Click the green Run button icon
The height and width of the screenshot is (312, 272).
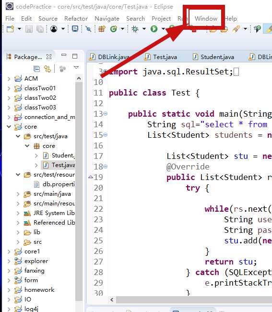154,29
